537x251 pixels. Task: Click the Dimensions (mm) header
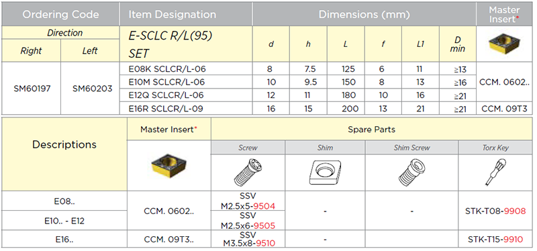pos(364,14)
